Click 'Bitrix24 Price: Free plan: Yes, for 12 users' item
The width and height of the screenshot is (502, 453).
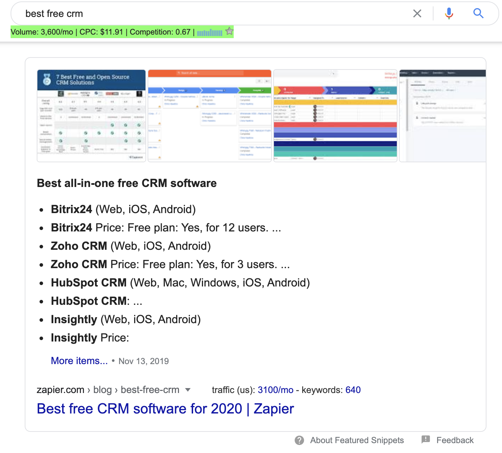[x=166, y=228]
